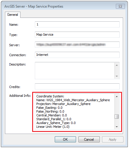Viewport: 129px width, 148px height.
Task: Click the Name input field
Action: click(x=77, y=24)
